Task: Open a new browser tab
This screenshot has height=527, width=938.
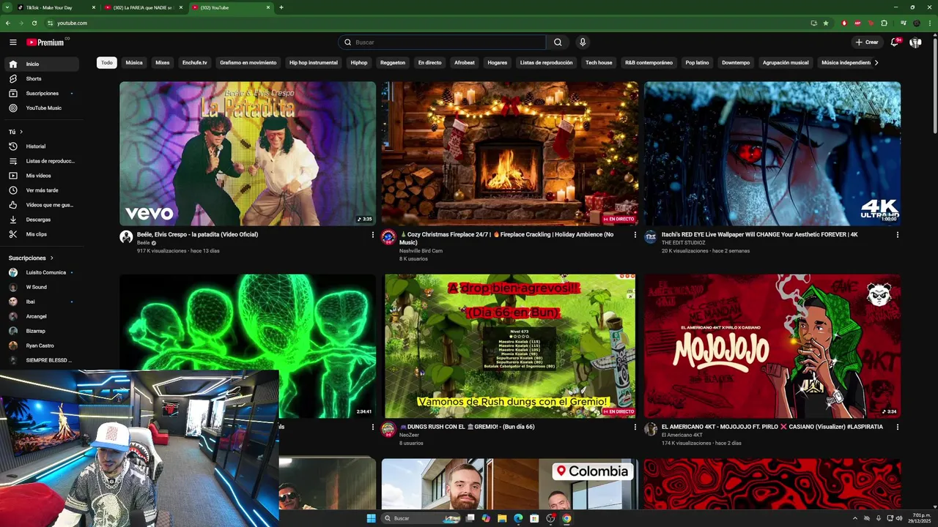Action: click(x=281, y=7)
